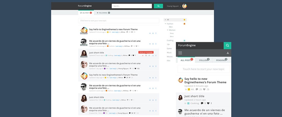Viewport: 282px width, 117px height.
Task: Collapse the Fashion category tree
Action: tap(166, 24)
